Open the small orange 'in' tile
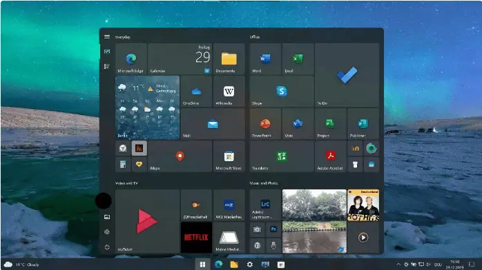Viewport: 482px width, 270px height. click(x=355, y=148)
